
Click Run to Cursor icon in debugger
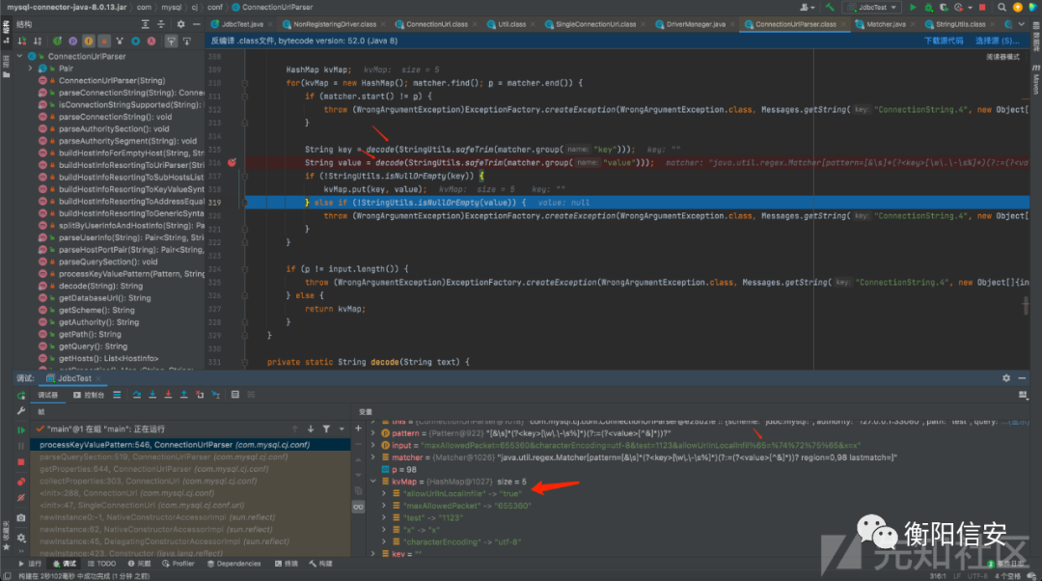216,395
